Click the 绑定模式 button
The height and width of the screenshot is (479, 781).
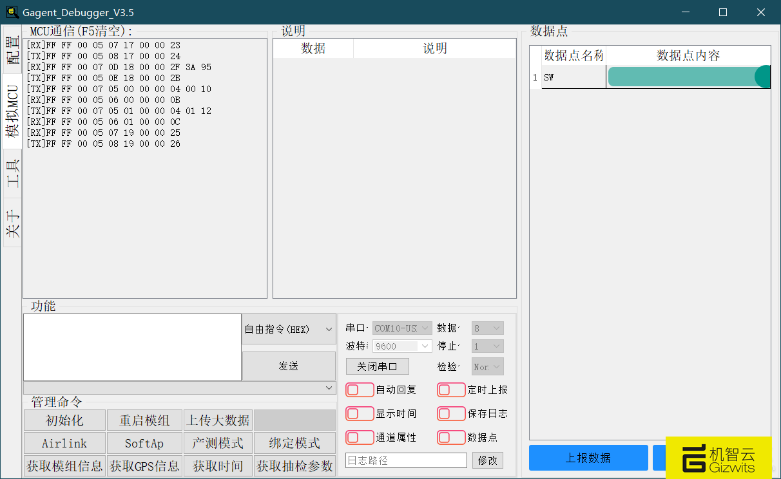click(x=294, y=443)
